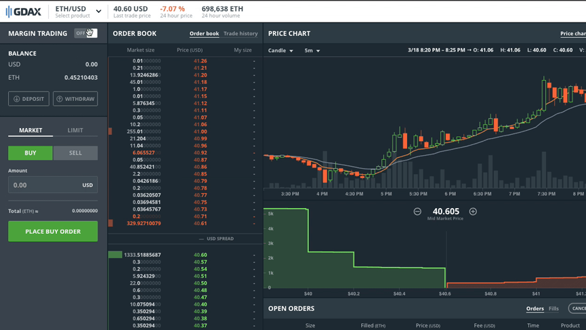Switch to the Market order tab
586x330 pixels.
pyautogui.click(x=30, y=130)
